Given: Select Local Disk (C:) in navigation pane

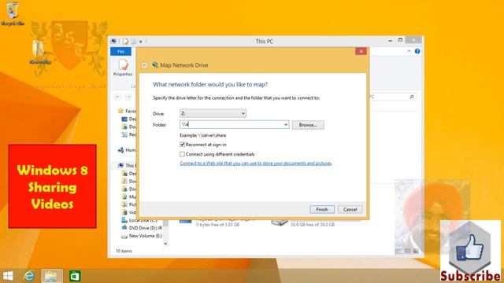Looking at the screenshot, I should pyautogui.click(x=139, y=220).
